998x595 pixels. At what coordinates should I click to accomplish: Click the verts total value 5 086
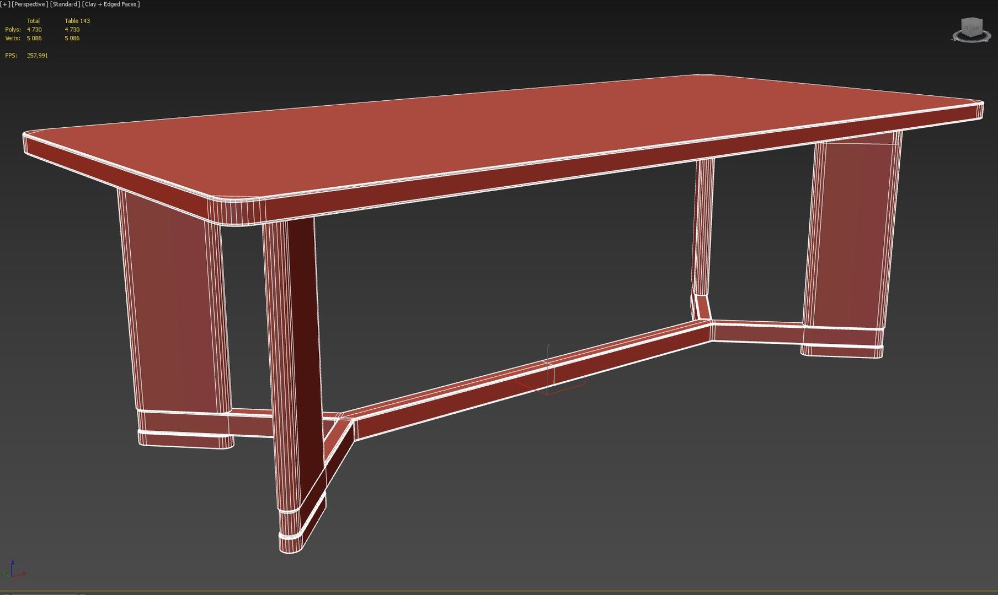click(x=34, y=39)
